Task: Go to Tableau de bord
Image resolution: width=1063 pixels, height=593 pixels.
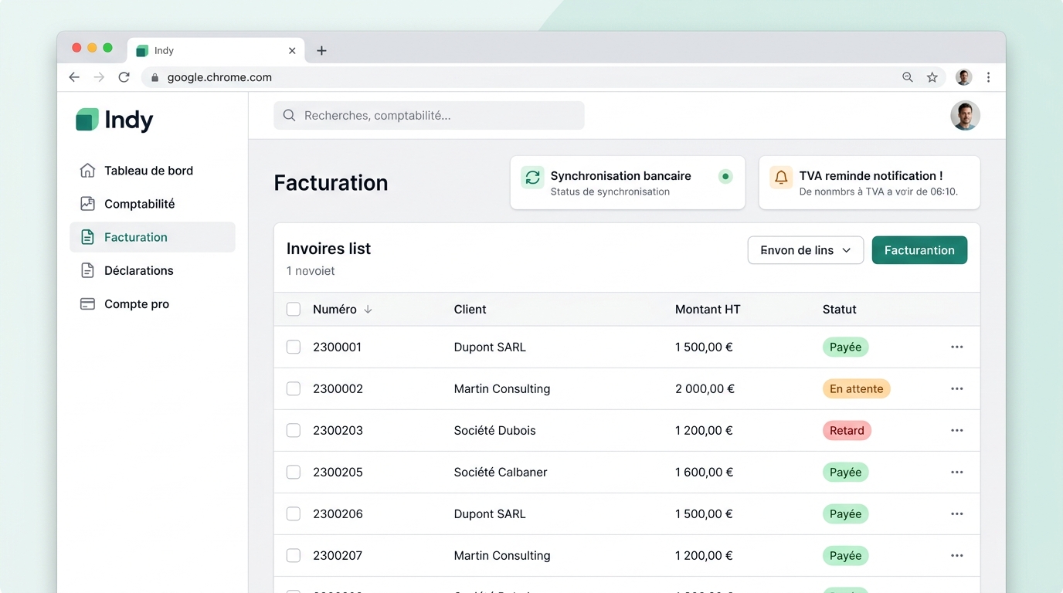Action: click(x=152, y=171)
